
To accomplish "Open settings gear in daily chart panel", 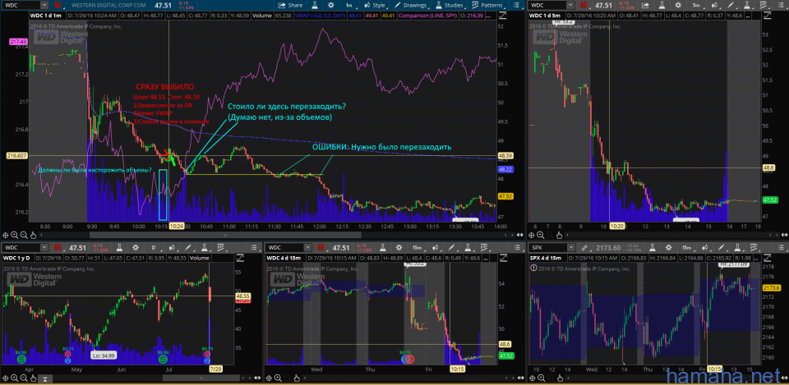I will (136, 247).
